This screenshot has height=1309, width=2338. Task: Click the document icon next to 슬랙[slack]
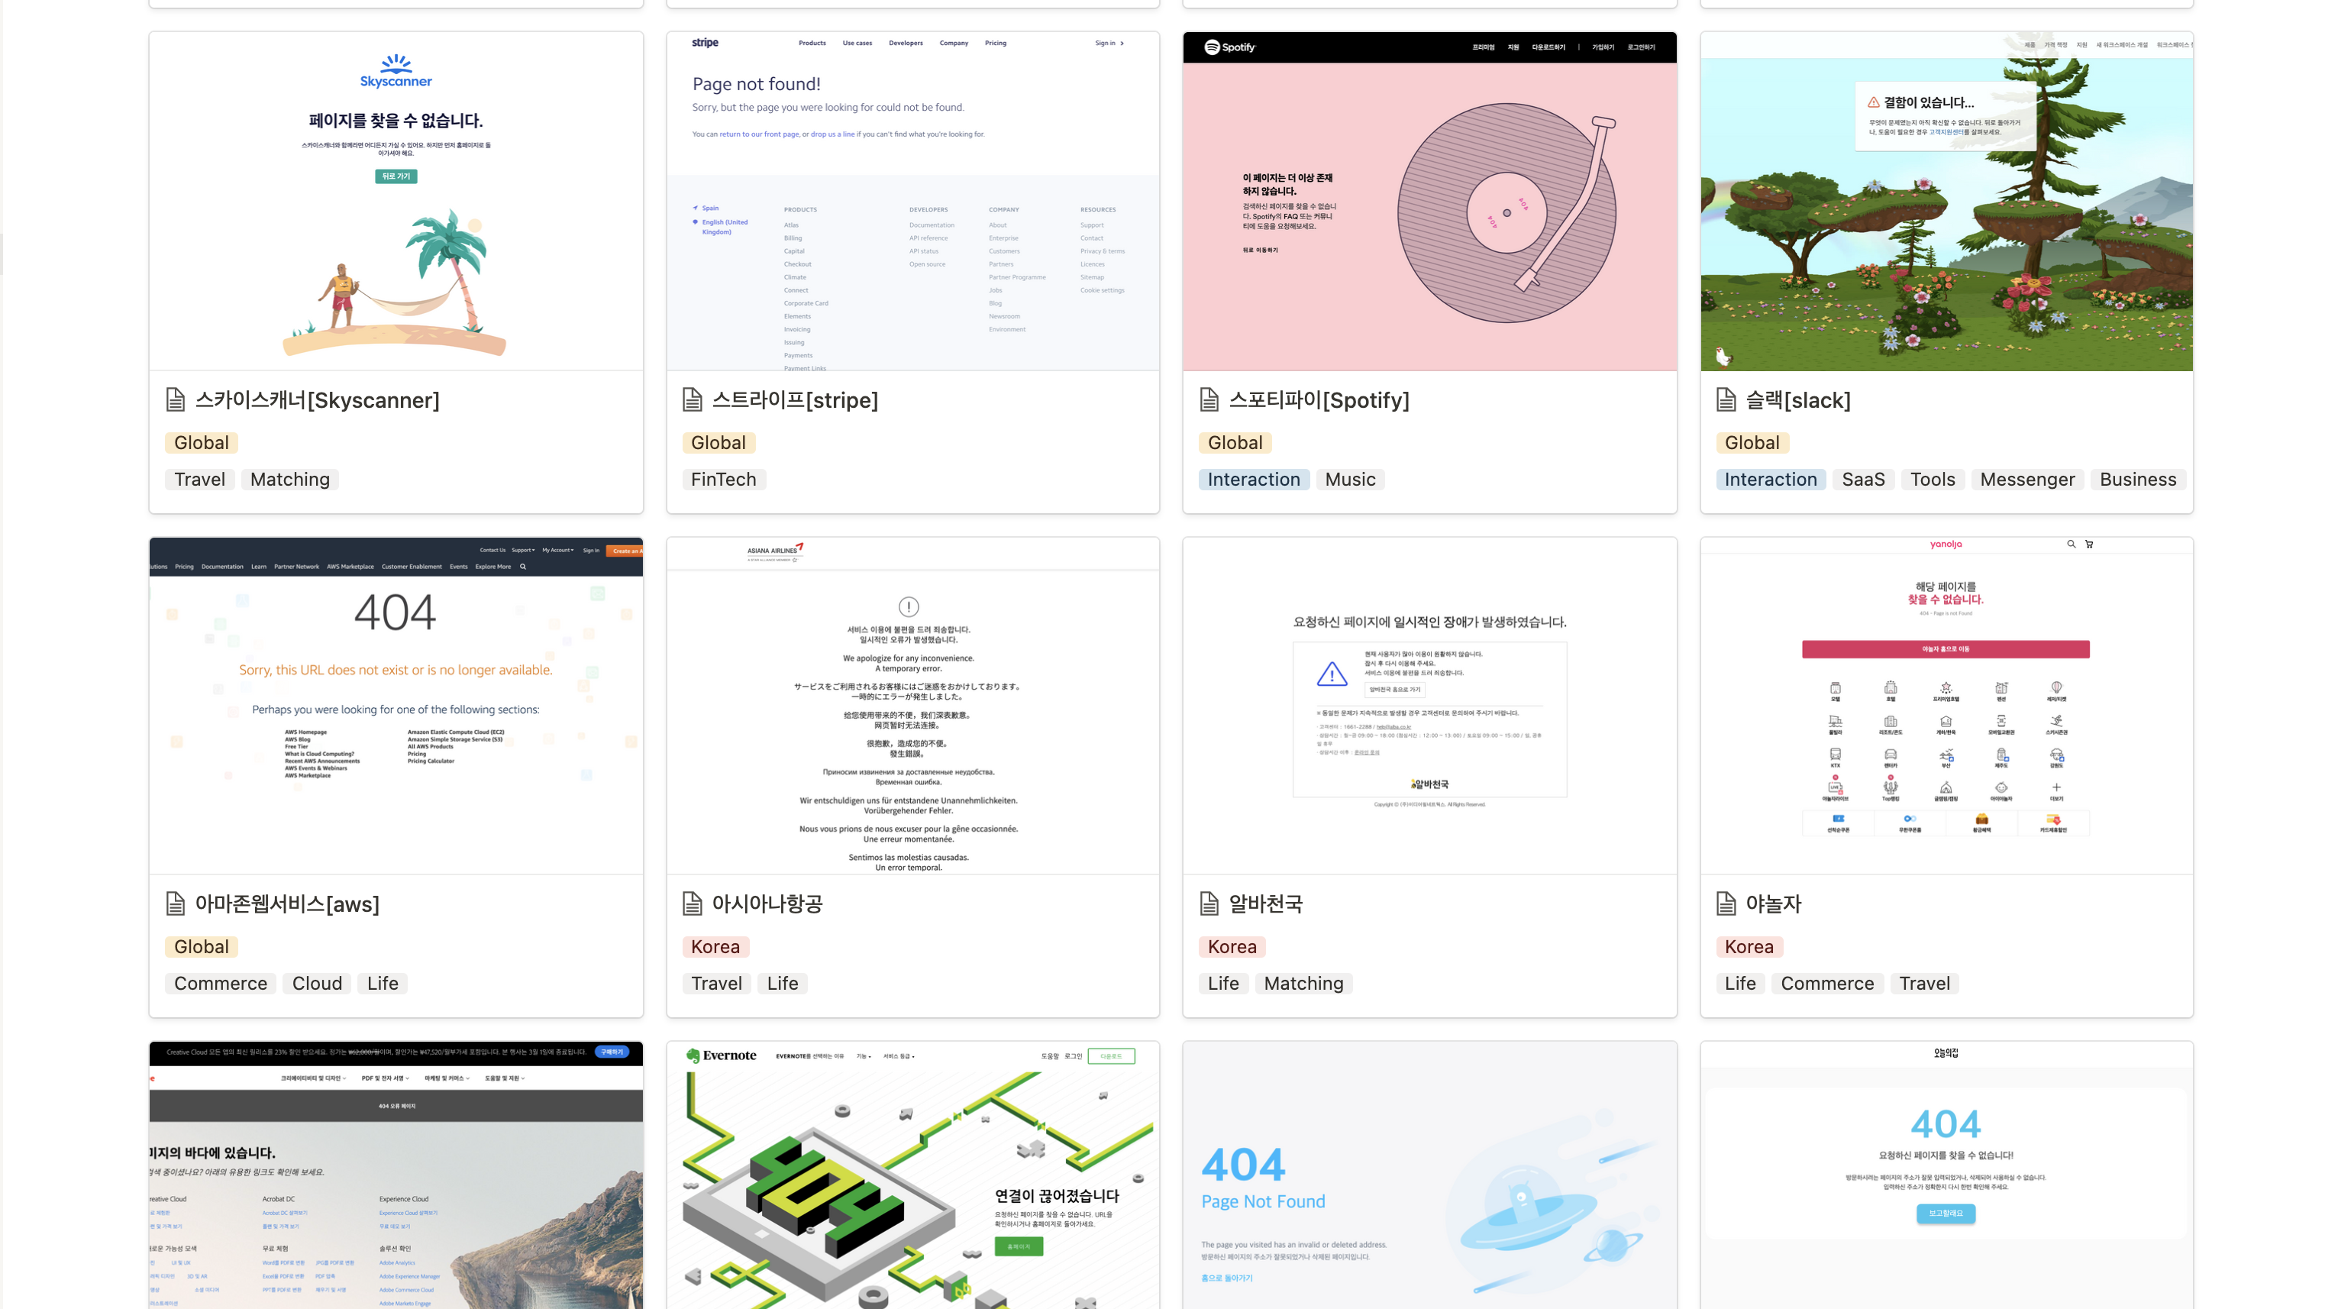1726,399
